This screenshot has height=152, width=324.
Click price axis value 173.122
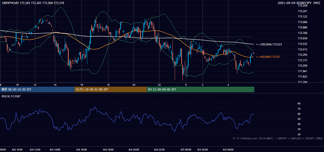point(302,16)
